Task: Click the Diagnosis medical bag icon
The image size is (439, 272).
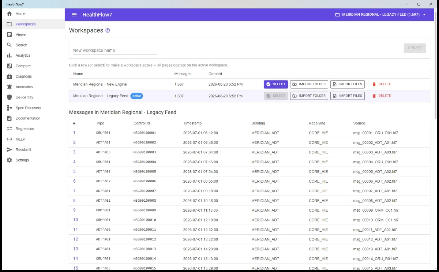Action: pyautogui.click(x=10, y=77)
